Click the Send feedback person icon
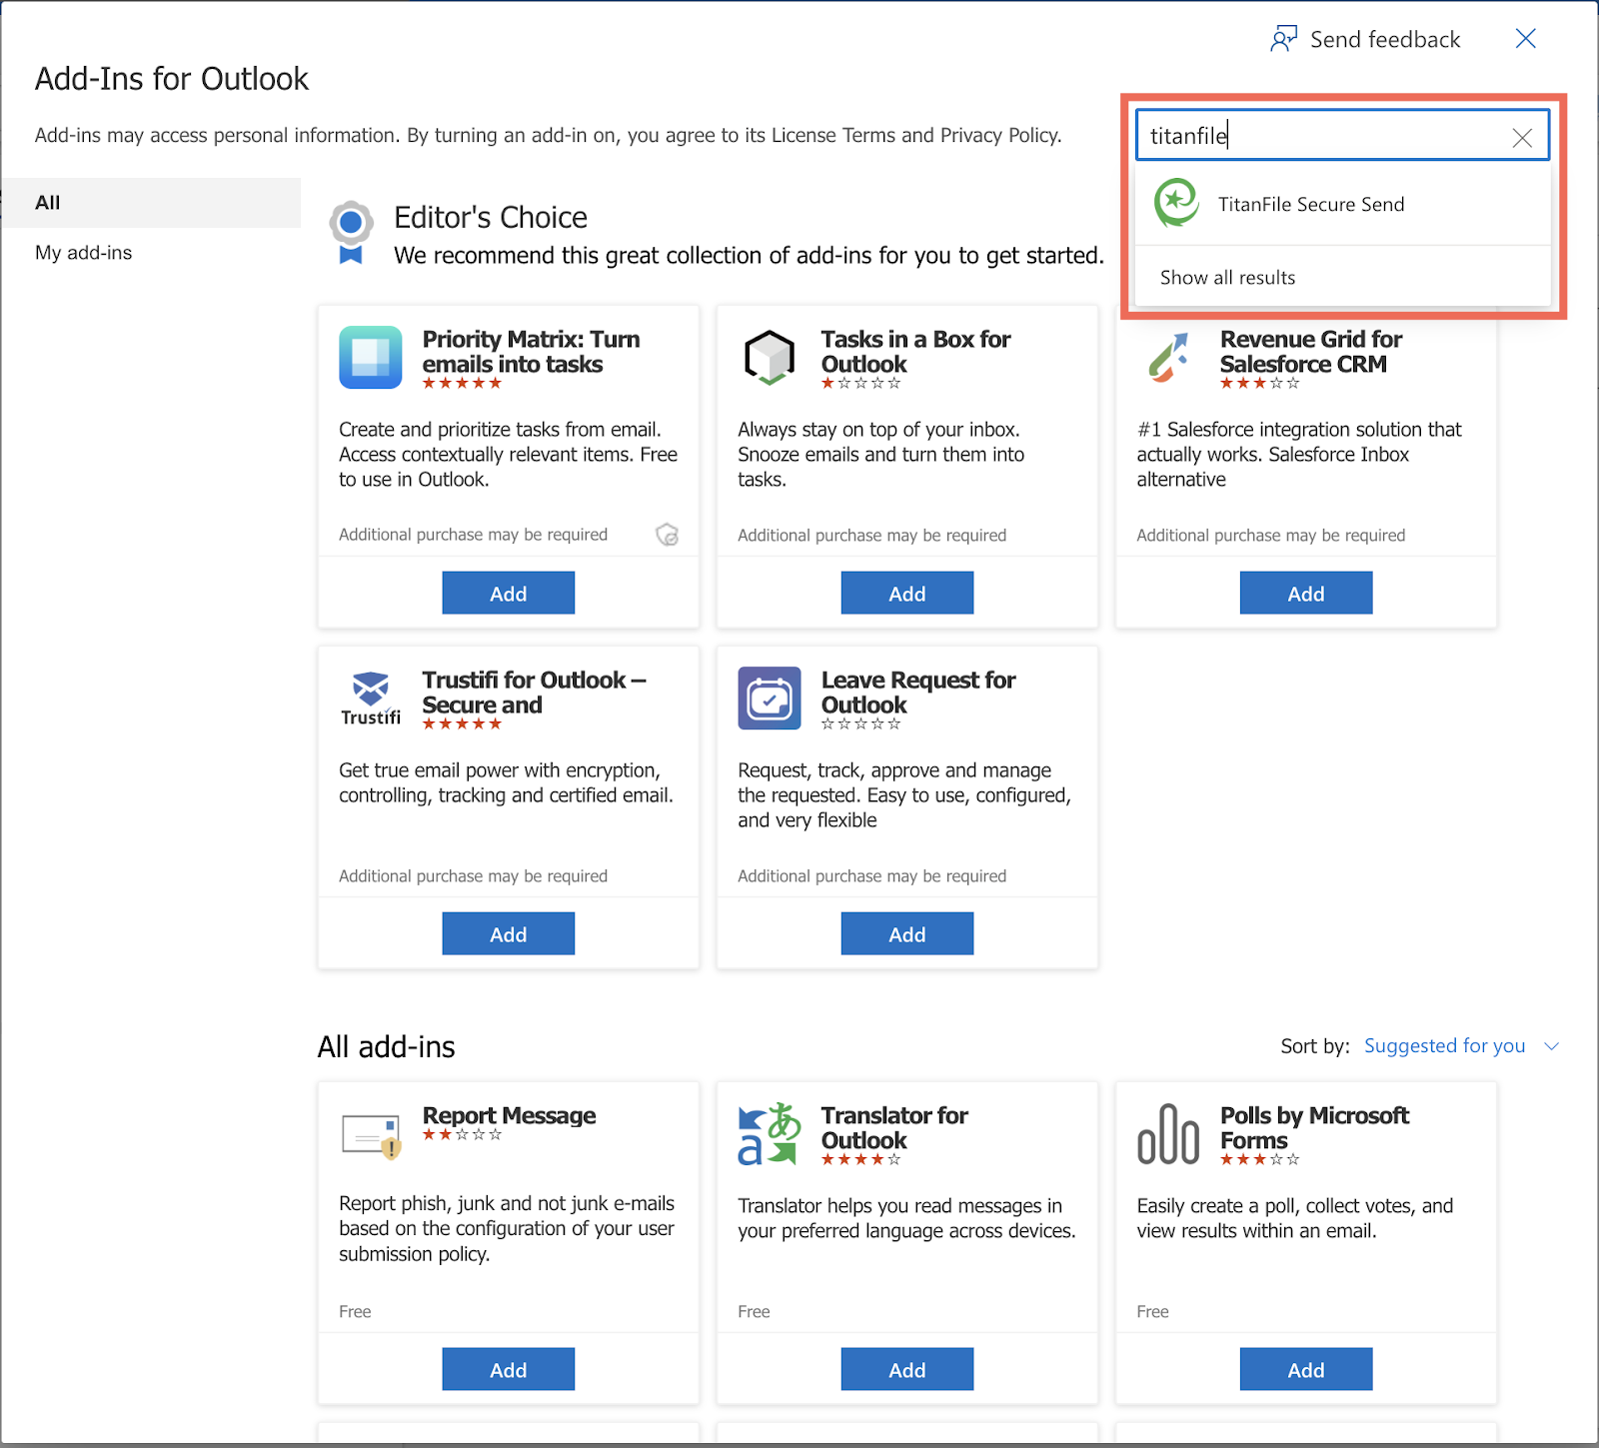 [x=1283, y=38]
